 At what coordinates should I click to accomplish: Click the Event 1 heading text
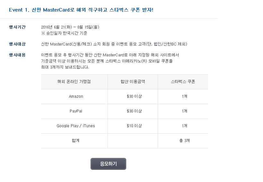pyautogui.click(x=81, y=10)
